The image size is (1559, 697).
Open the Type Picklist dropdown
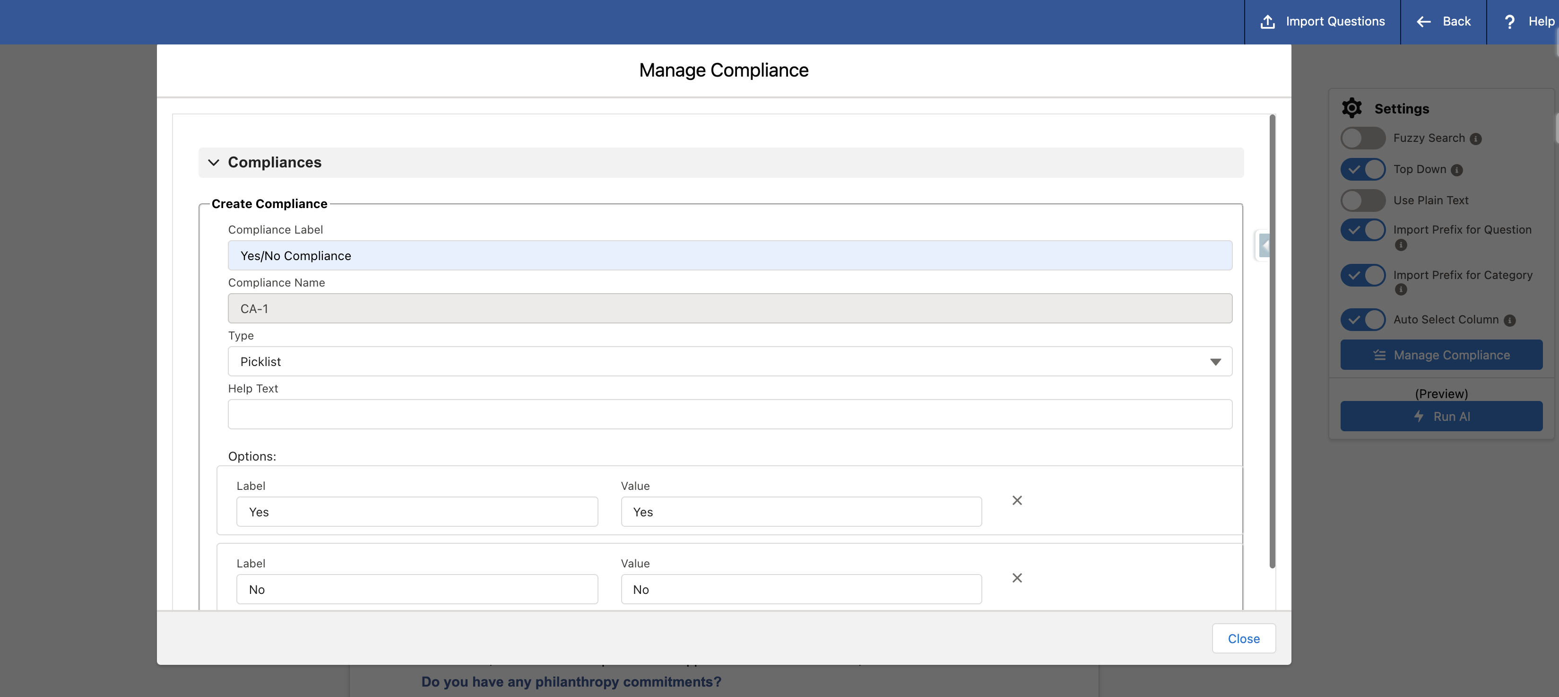coord(729,362)
